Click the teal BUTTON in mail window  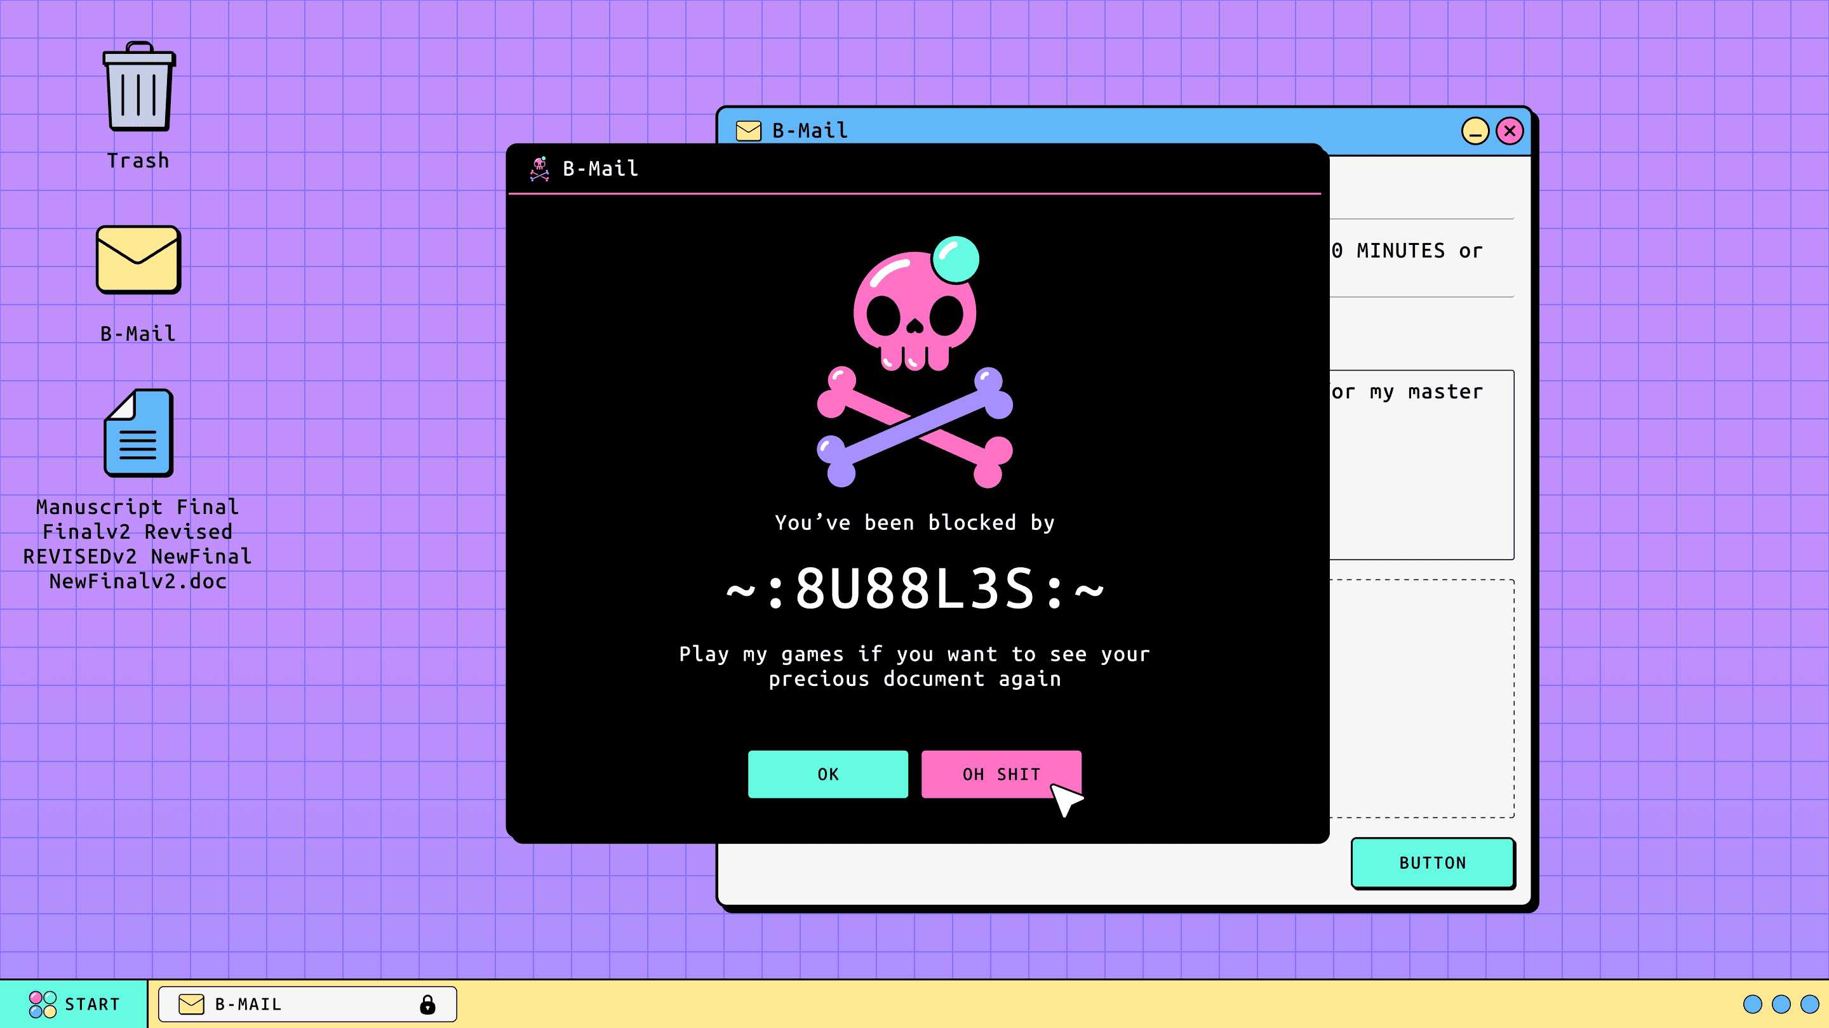click(x=1432, y=863)
